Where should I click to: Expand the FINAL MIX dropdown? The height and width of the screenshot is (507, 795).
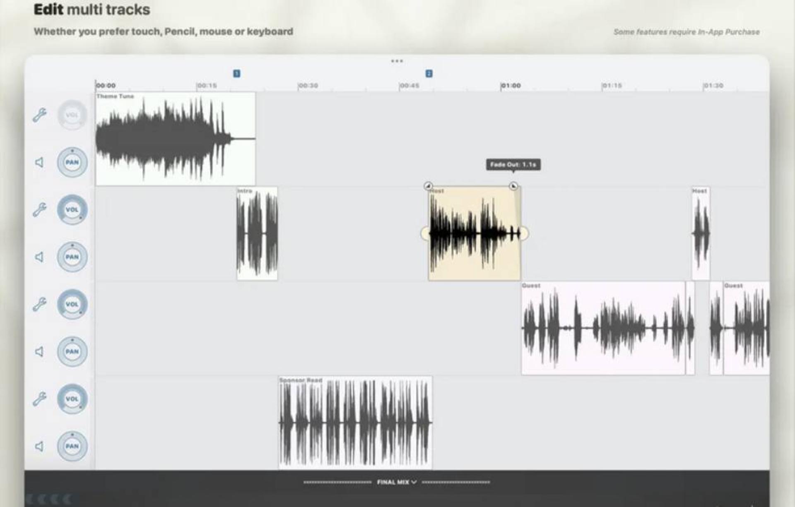(397, 482)
